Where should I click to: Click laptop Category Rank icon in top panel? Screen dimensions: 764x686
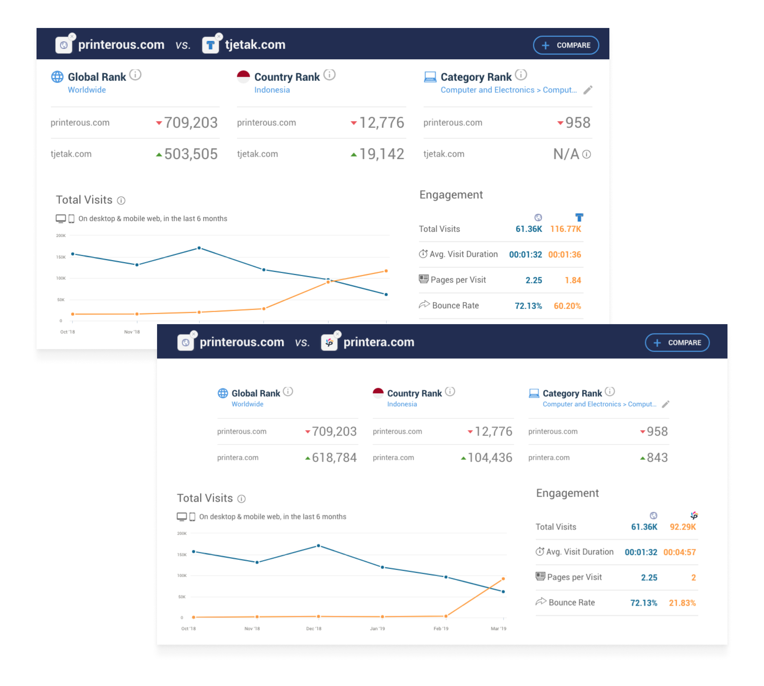[430, 77]
